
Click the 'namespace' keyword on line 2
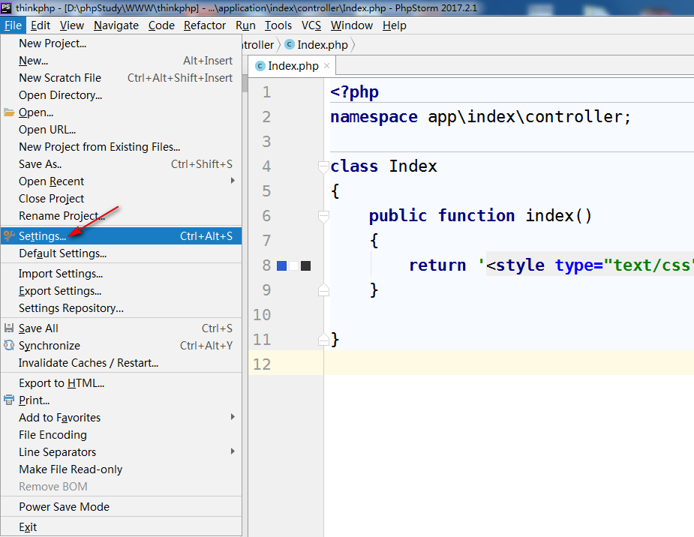pos(374,117)
